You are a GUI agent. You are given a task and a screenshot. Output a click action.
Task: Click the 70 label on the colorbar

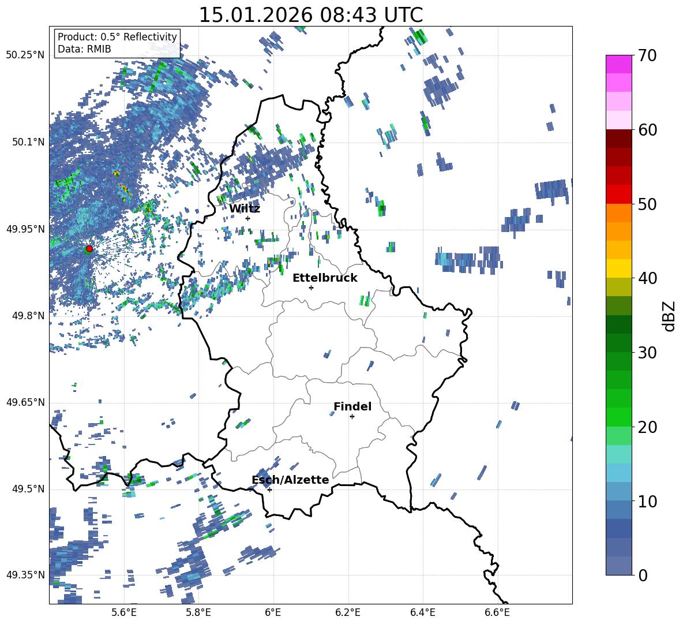(647, 56)
